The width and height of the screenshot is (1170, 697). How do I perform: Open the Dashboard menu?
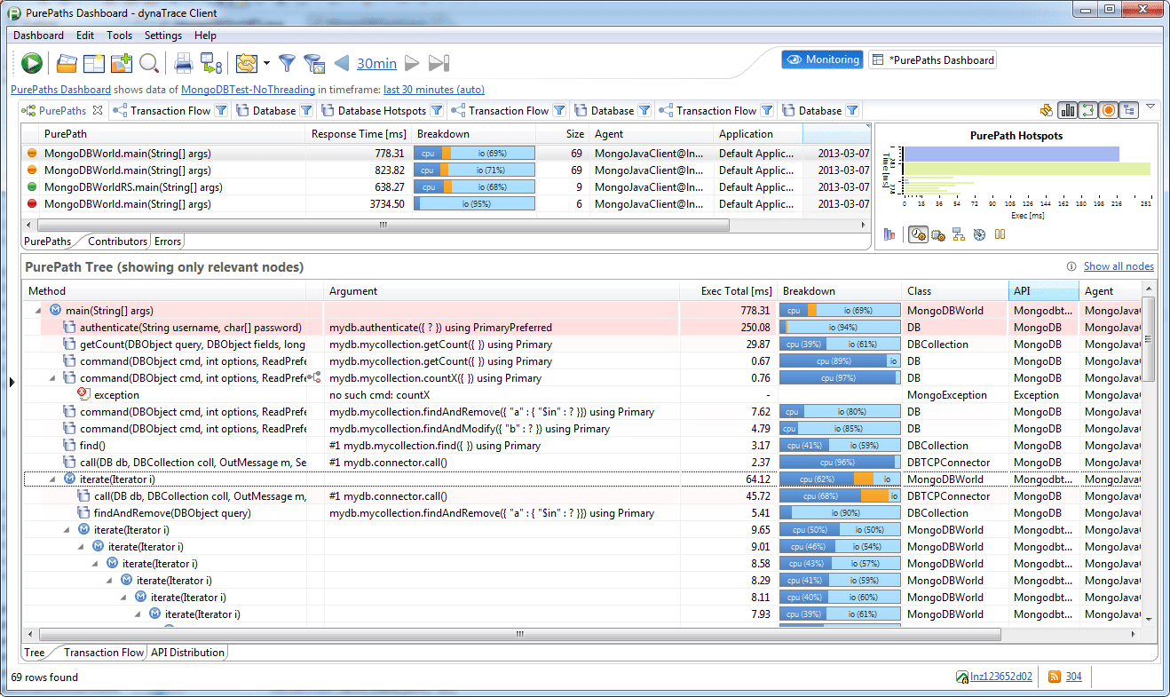click(x=38, y=36)
